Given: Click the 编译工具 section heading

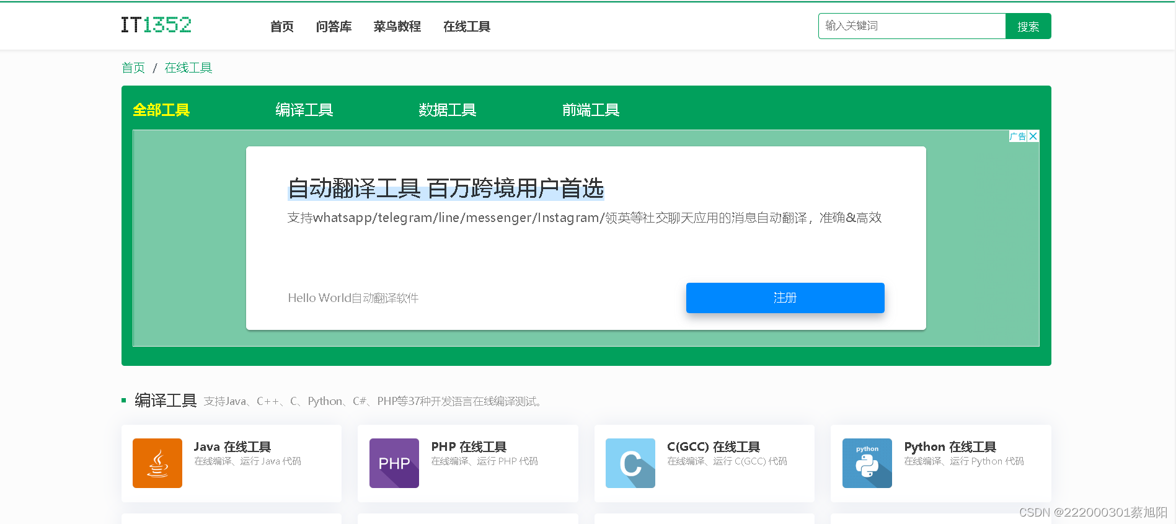Looking at the screenshot, I should point(166,401).
